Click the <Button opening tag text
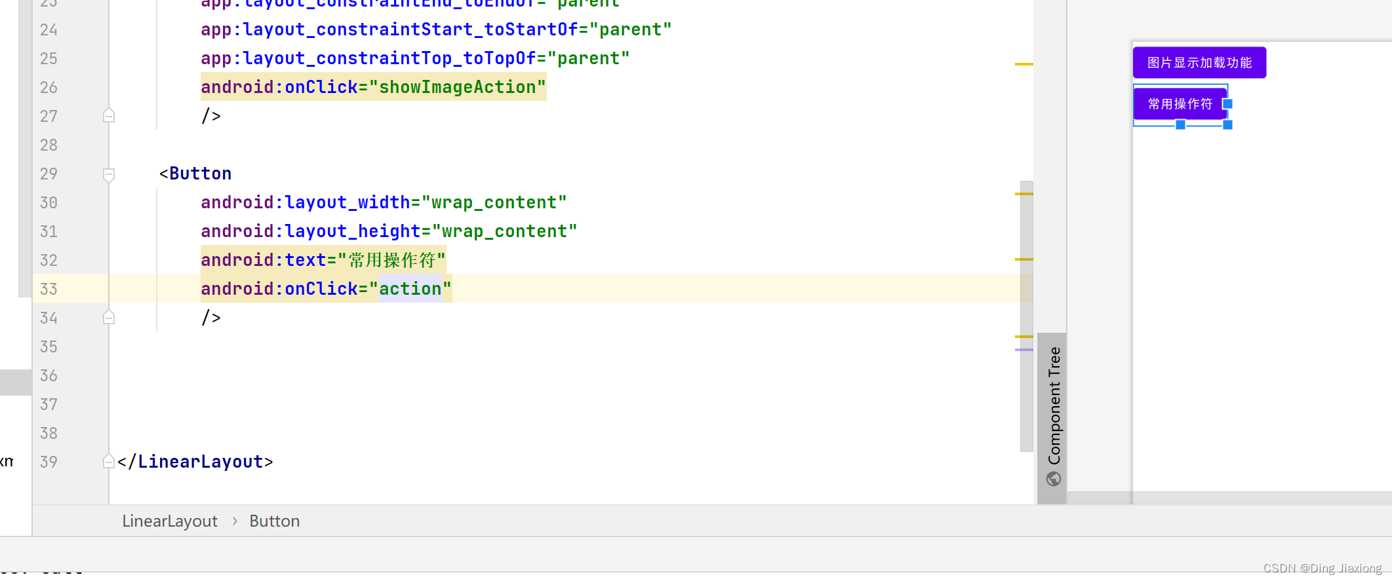The height and width of the screenshot is (581, 1392). [195, 174]
